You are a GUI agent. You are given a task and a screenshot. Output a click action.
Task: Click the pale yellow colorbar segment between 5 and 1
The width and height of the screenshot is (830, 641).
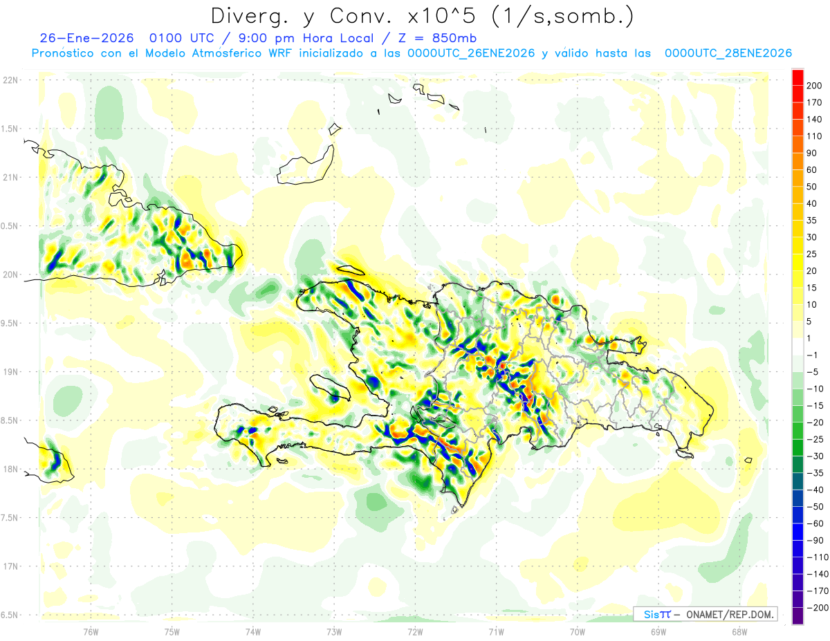(x=797, y=330)
